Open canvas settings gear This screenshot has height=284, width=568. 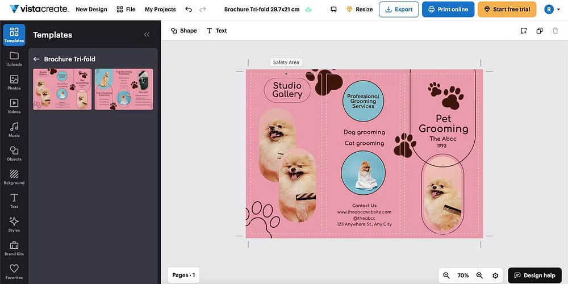(x=495, y=275)
